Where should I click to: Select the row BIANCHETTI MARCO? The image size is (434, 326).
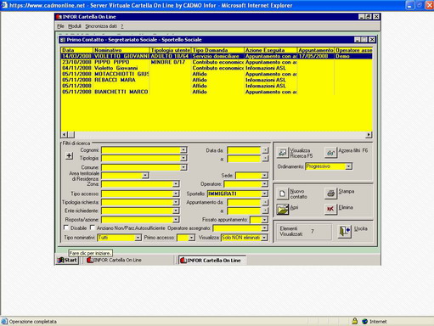[x=217, y=92]
